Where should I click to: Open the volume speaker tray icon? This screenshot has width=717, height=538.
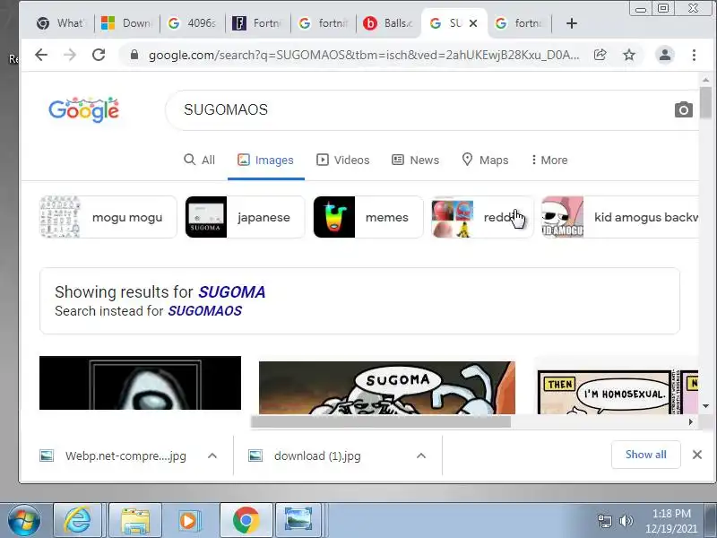[x=626, y=521]
